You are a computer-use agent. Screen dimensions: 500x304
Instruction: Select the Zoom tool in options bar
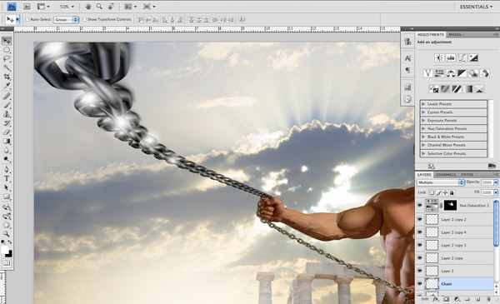click(99, 7)
